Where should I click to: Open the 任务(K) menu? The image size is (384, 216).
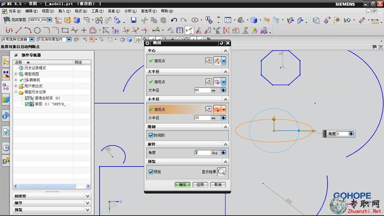click(15, 11)
